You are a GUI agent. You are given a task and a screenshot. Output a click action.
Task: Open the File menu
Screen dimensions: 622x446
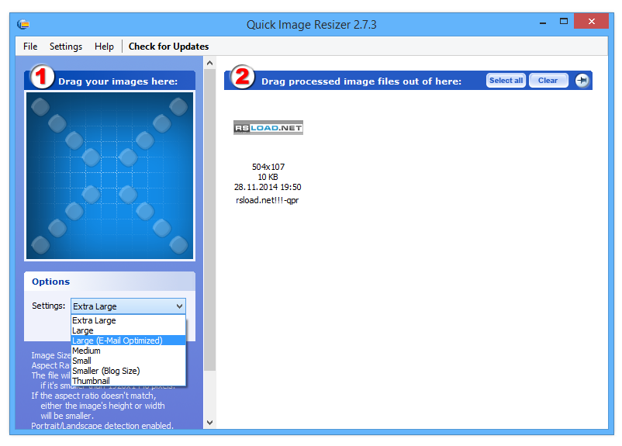point(30,47)
